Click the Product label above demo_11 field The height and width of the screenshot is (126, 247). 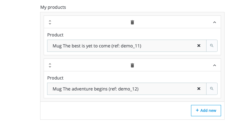pyautogui.click(x=55, y=35)
